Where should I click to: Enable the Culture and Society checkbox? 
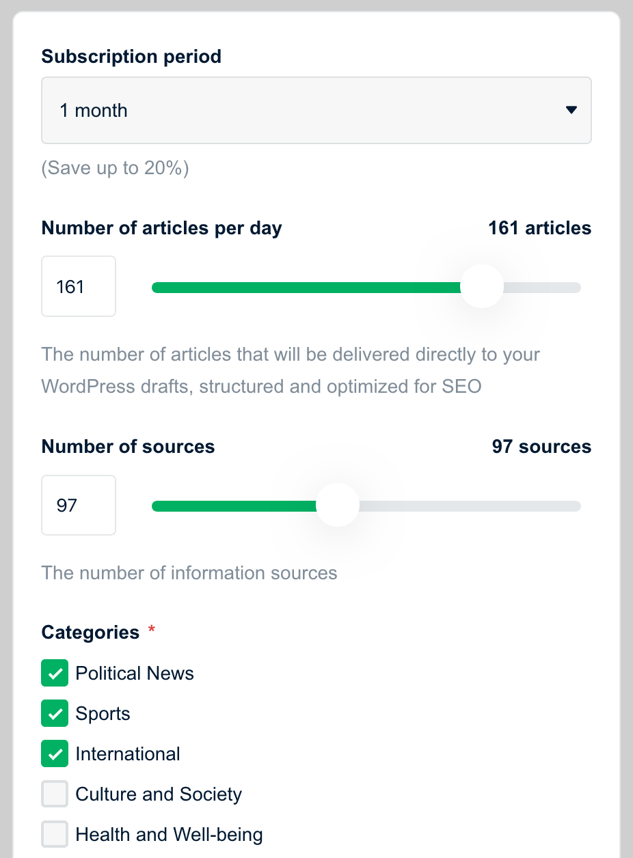point(55,794)
